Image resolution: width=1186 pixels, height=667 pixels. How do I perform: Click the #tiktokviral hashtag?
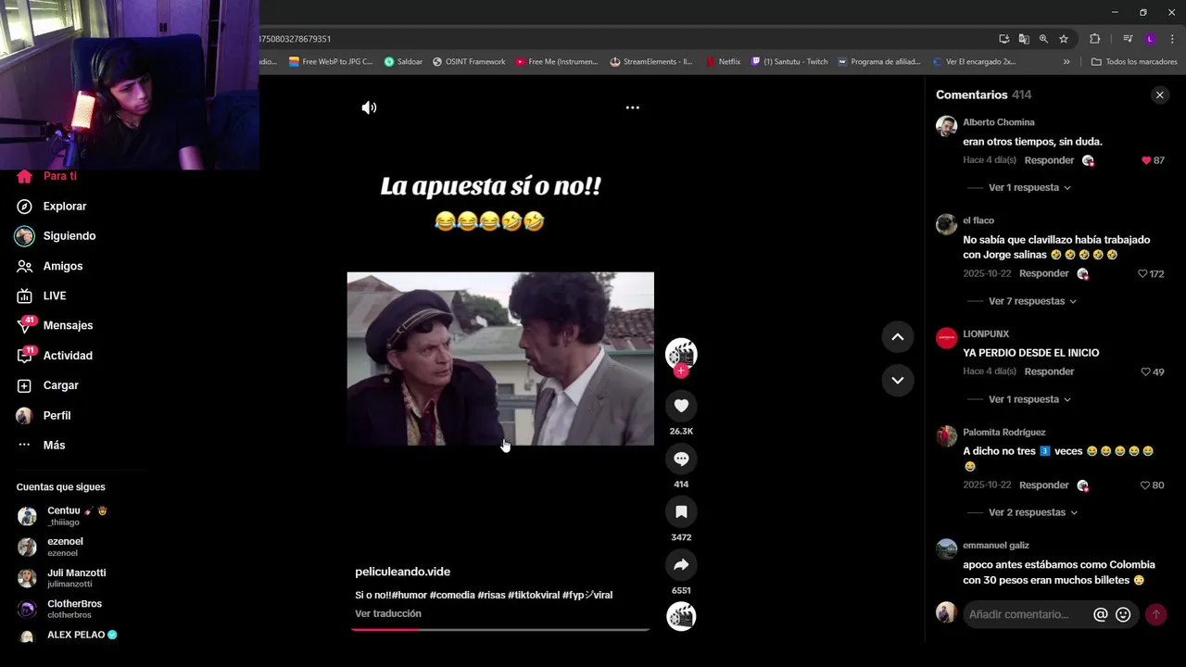pos(534,595)
